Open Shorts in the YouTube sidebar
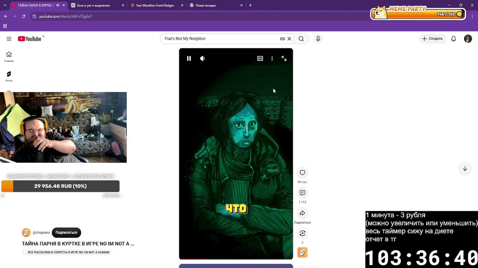 coord(9,76)
